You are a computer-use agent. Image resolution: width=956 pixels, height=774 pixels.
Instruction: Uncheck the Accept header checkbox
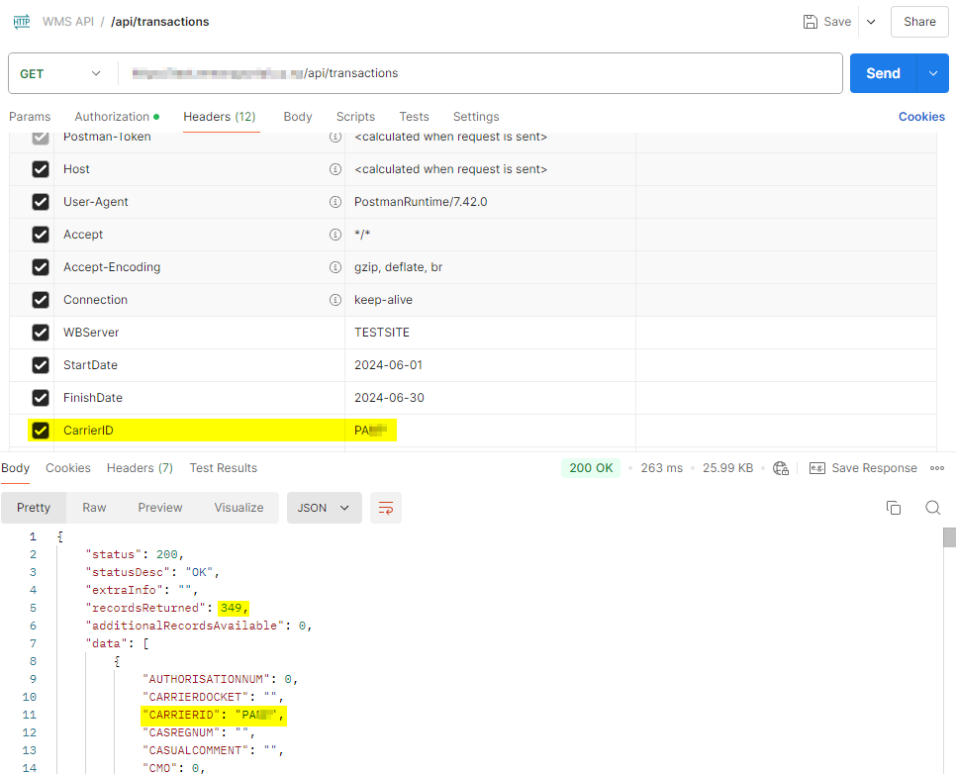tap(41, 235)
